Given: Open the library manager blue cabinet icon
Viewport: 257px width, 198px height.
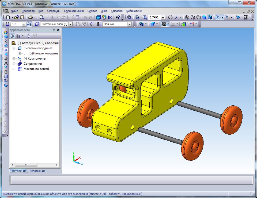Looking at the screenshot, I should point(98,17).
